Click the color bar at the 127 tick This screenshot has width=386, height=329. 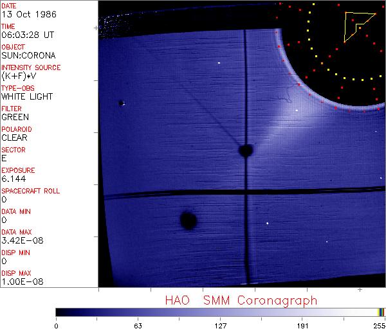tap(221, 312)
